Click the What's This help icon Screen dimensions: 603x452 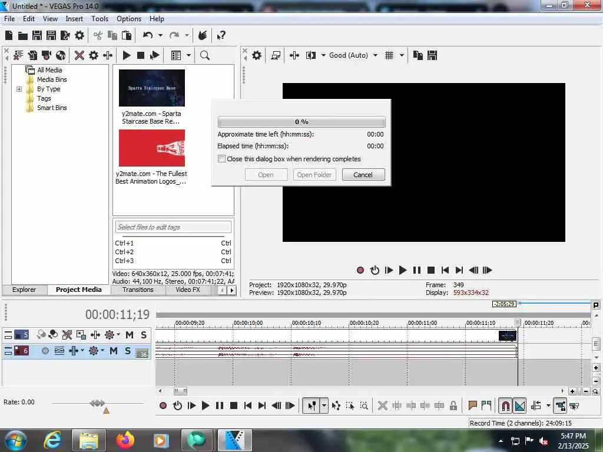(221, 36)
